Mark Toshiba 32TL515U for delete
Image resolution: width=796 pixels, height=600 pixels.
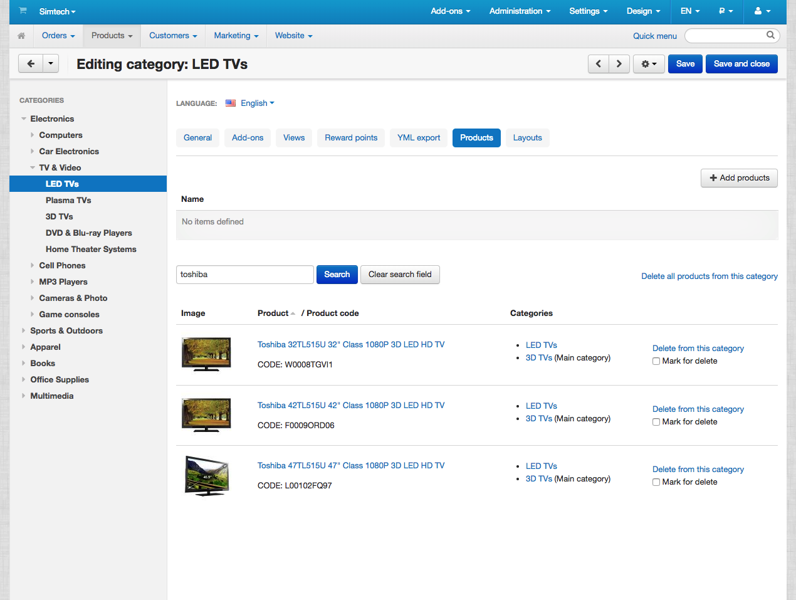coord(656,361)
